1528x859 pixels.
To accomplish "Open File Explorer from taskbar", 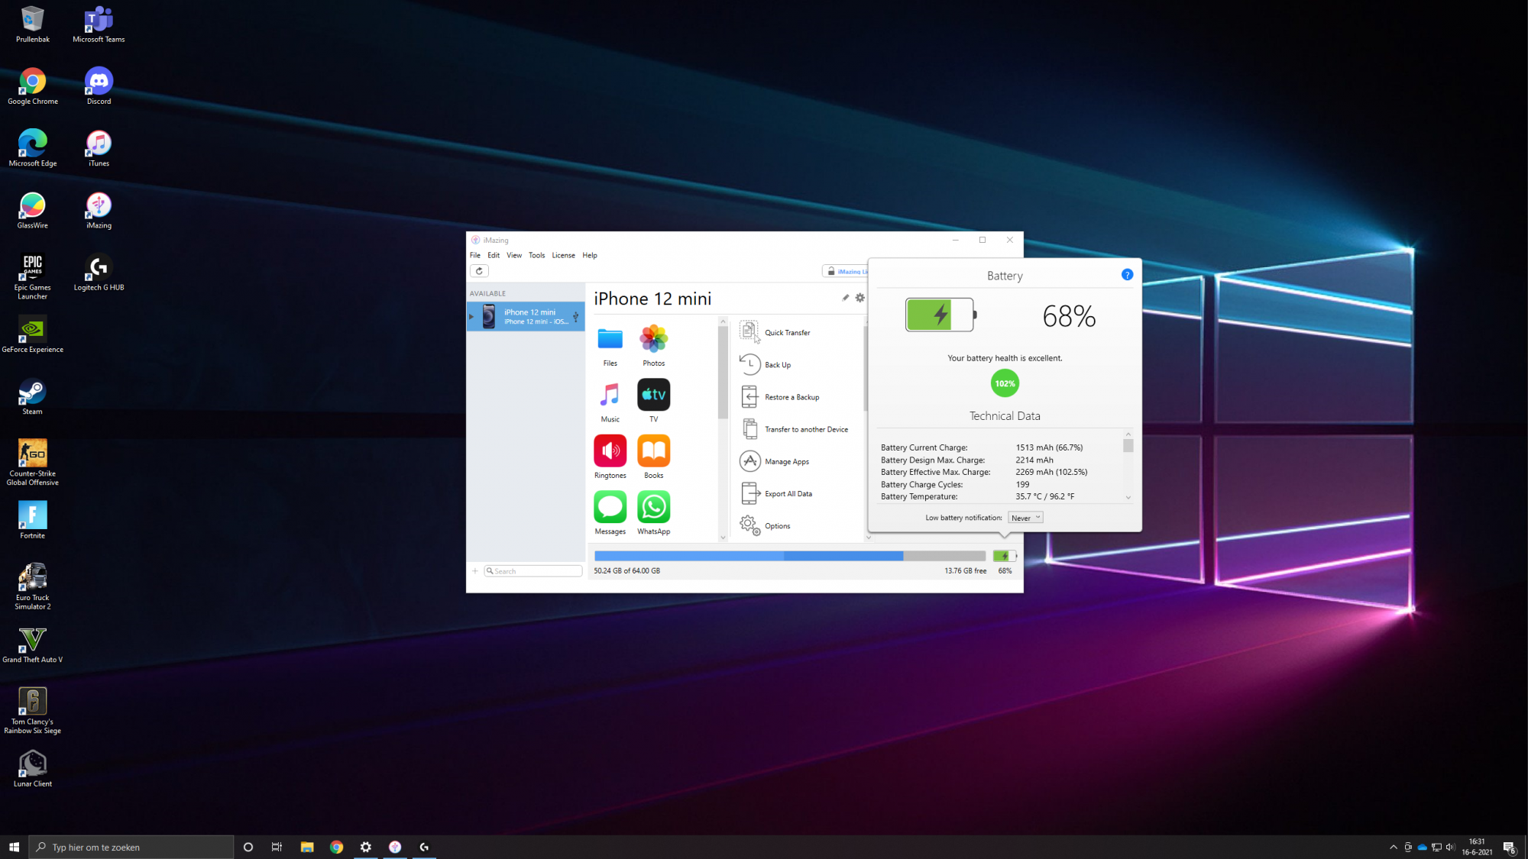I will (x=307, y=847).
